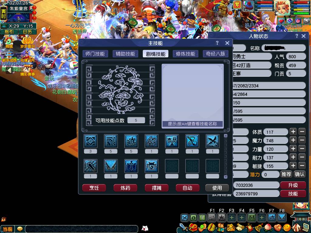
Task: Open the treasure chest inventory icon
Action: pos(193,228)
